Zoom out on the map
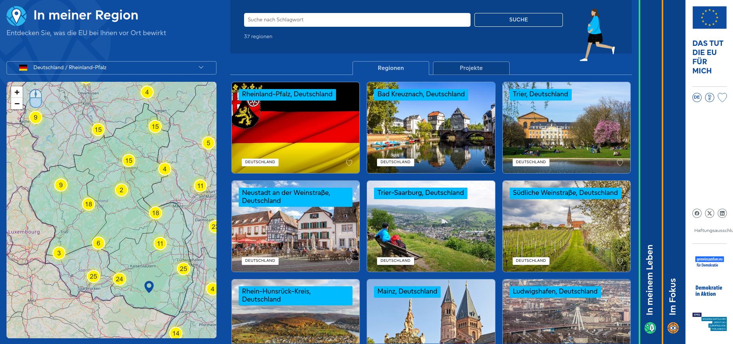This screenshot has width=733, height=344. click(17, 104)
